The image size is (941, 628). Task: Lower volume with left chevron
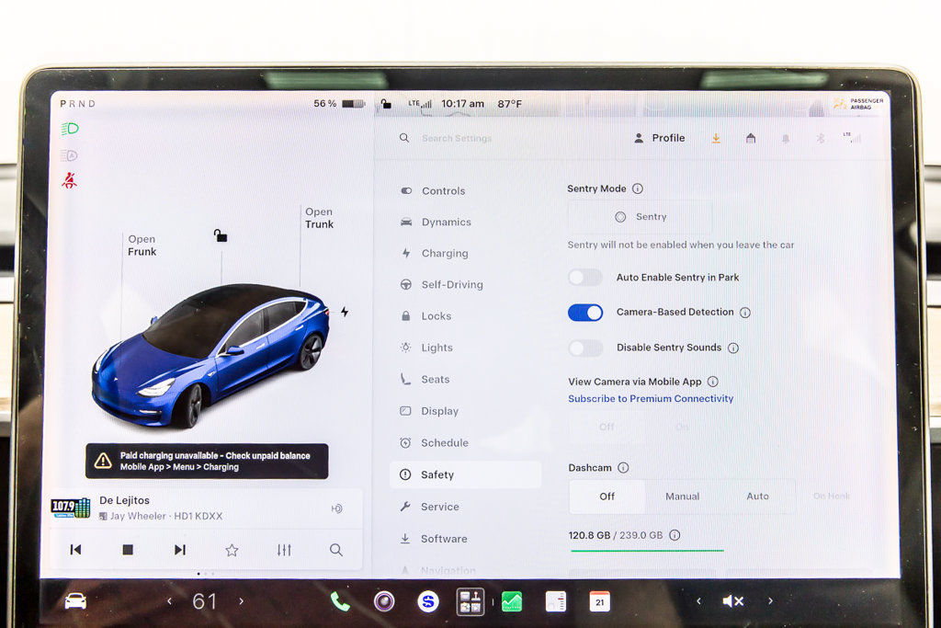pyautogui.click(x=698, y=601)
